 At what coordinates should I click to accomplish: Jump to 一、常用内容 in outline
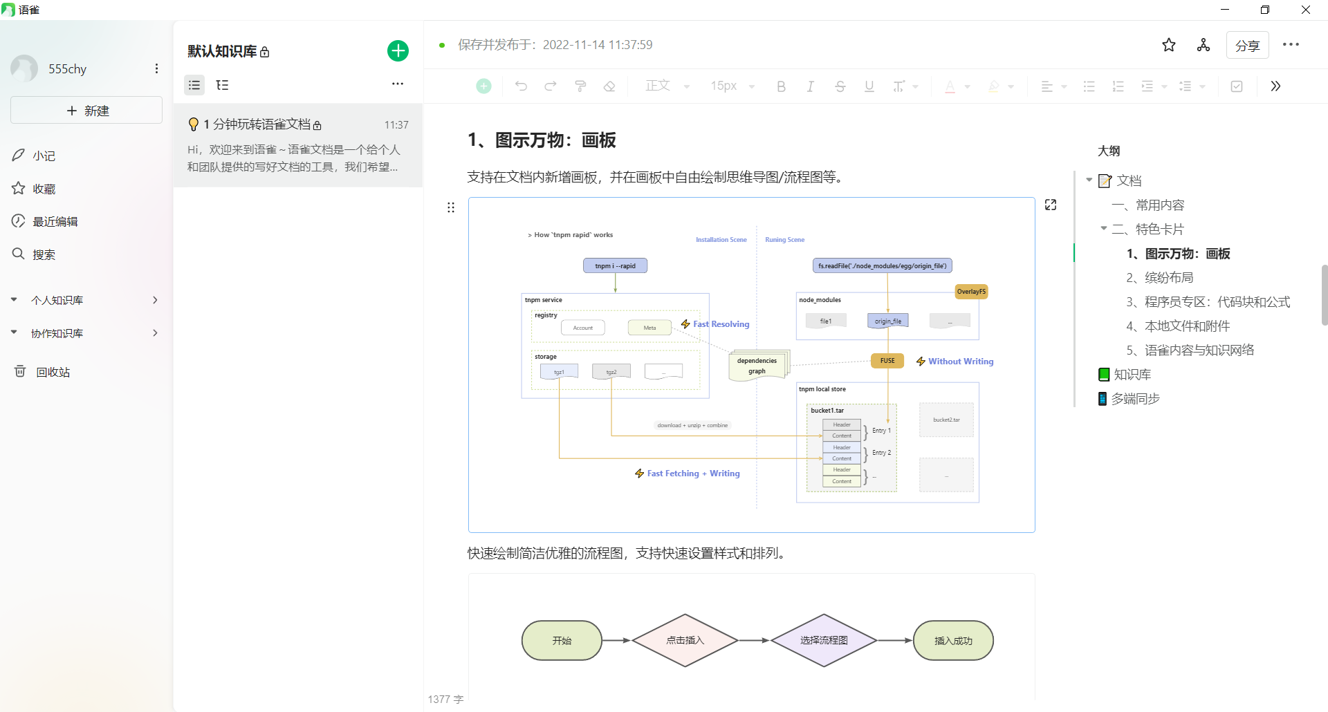click(x=1148, y=205)
